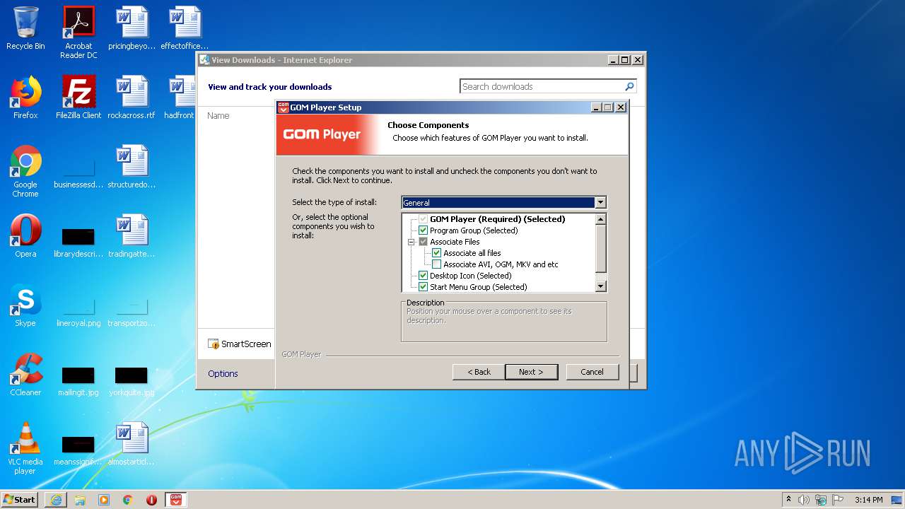
Task: Select the Skype desktop shortcut
Action: tap(25, 305)
